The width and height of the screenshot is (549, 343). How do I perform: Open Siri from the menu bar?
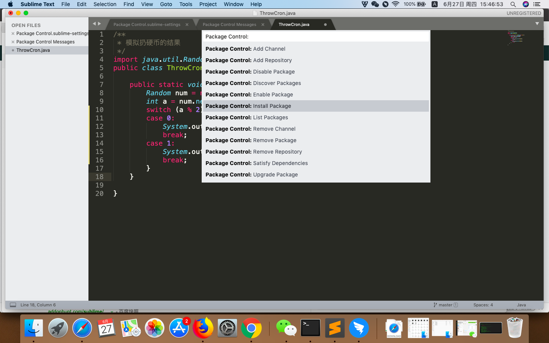[526, 4]
